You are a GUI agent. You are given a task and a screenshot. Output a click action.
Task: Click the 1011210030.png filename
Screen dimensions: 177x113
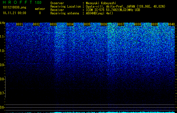15,8
